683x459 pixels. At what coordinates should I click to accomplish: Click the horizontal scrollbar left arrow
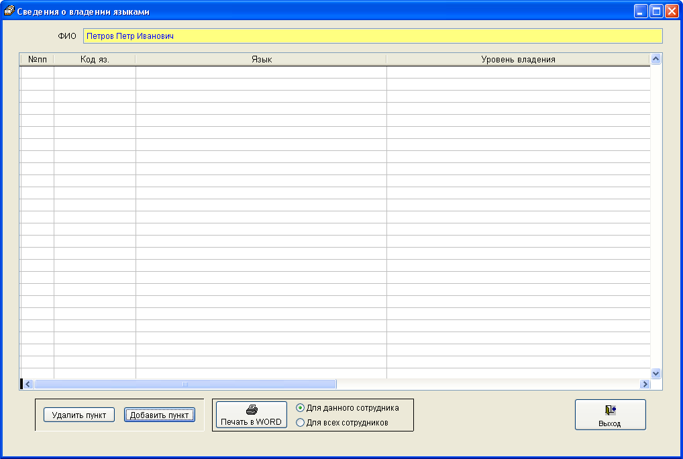click(x=28, y=384)
